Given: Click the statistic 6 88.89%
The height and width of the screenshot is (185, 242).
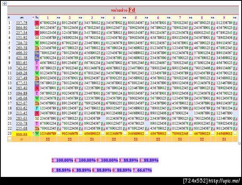Looking at the screenshot, I should point(81,170).
